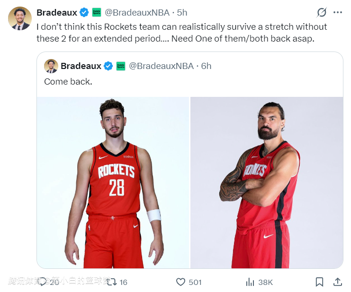Viewport: 351px width, 292px height.
Task: Open the three-dot more options menu
Action: click(x=338, y=12)
